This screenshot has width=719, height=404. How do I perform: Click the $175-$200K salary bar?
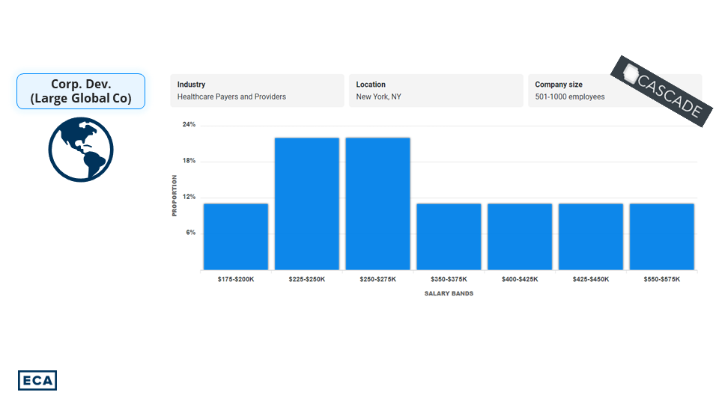tap(236, 236)
